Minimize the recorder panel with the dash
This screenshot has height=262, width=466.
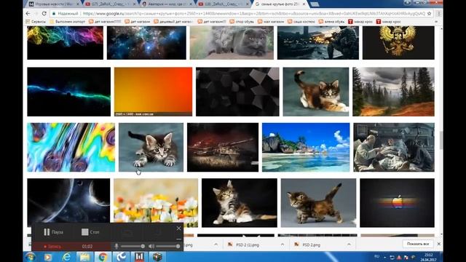pos(178,239)
